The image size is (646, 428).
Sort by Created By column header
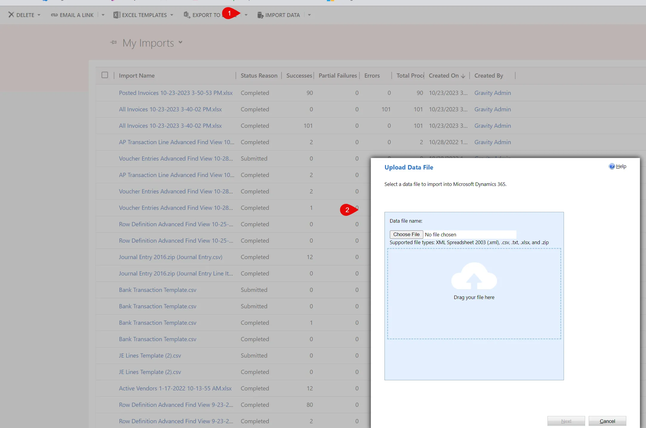[489, 76]
